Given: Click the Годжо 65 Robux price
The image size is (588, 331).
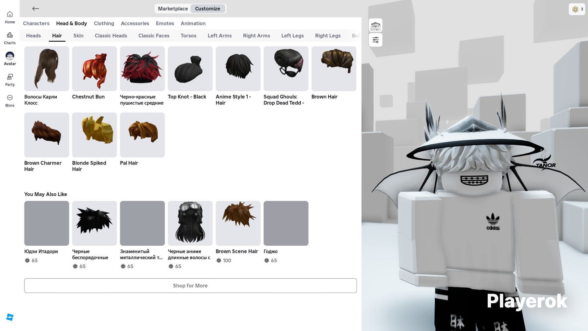Looking at the screenshot, I should 270,260.
